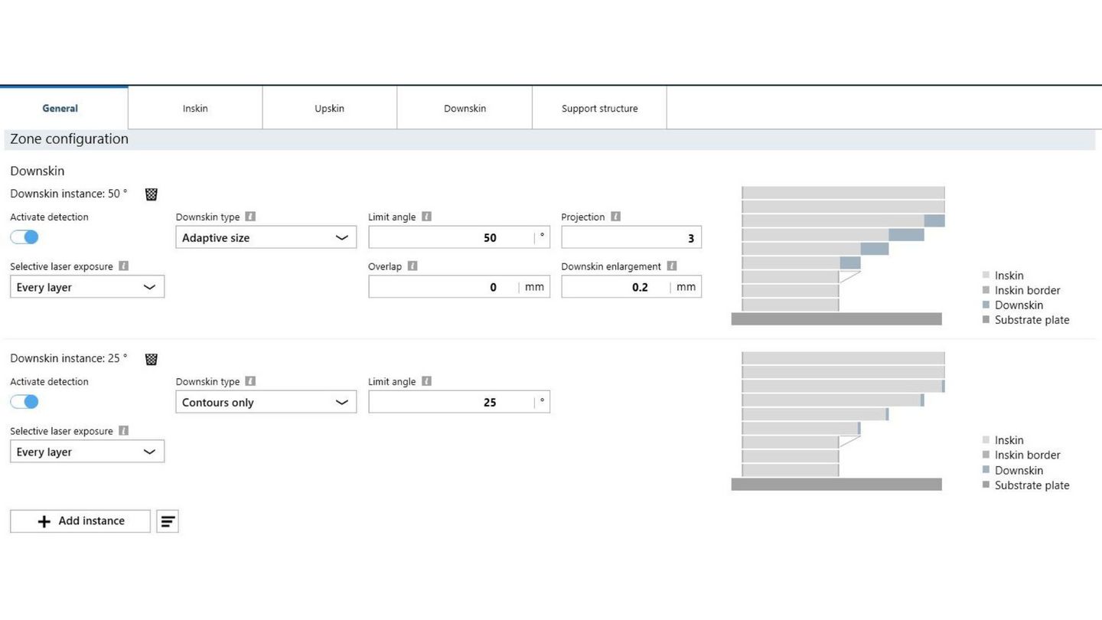
Task: Toggle Activate detection for 25° instance
Action: [24, 402]
